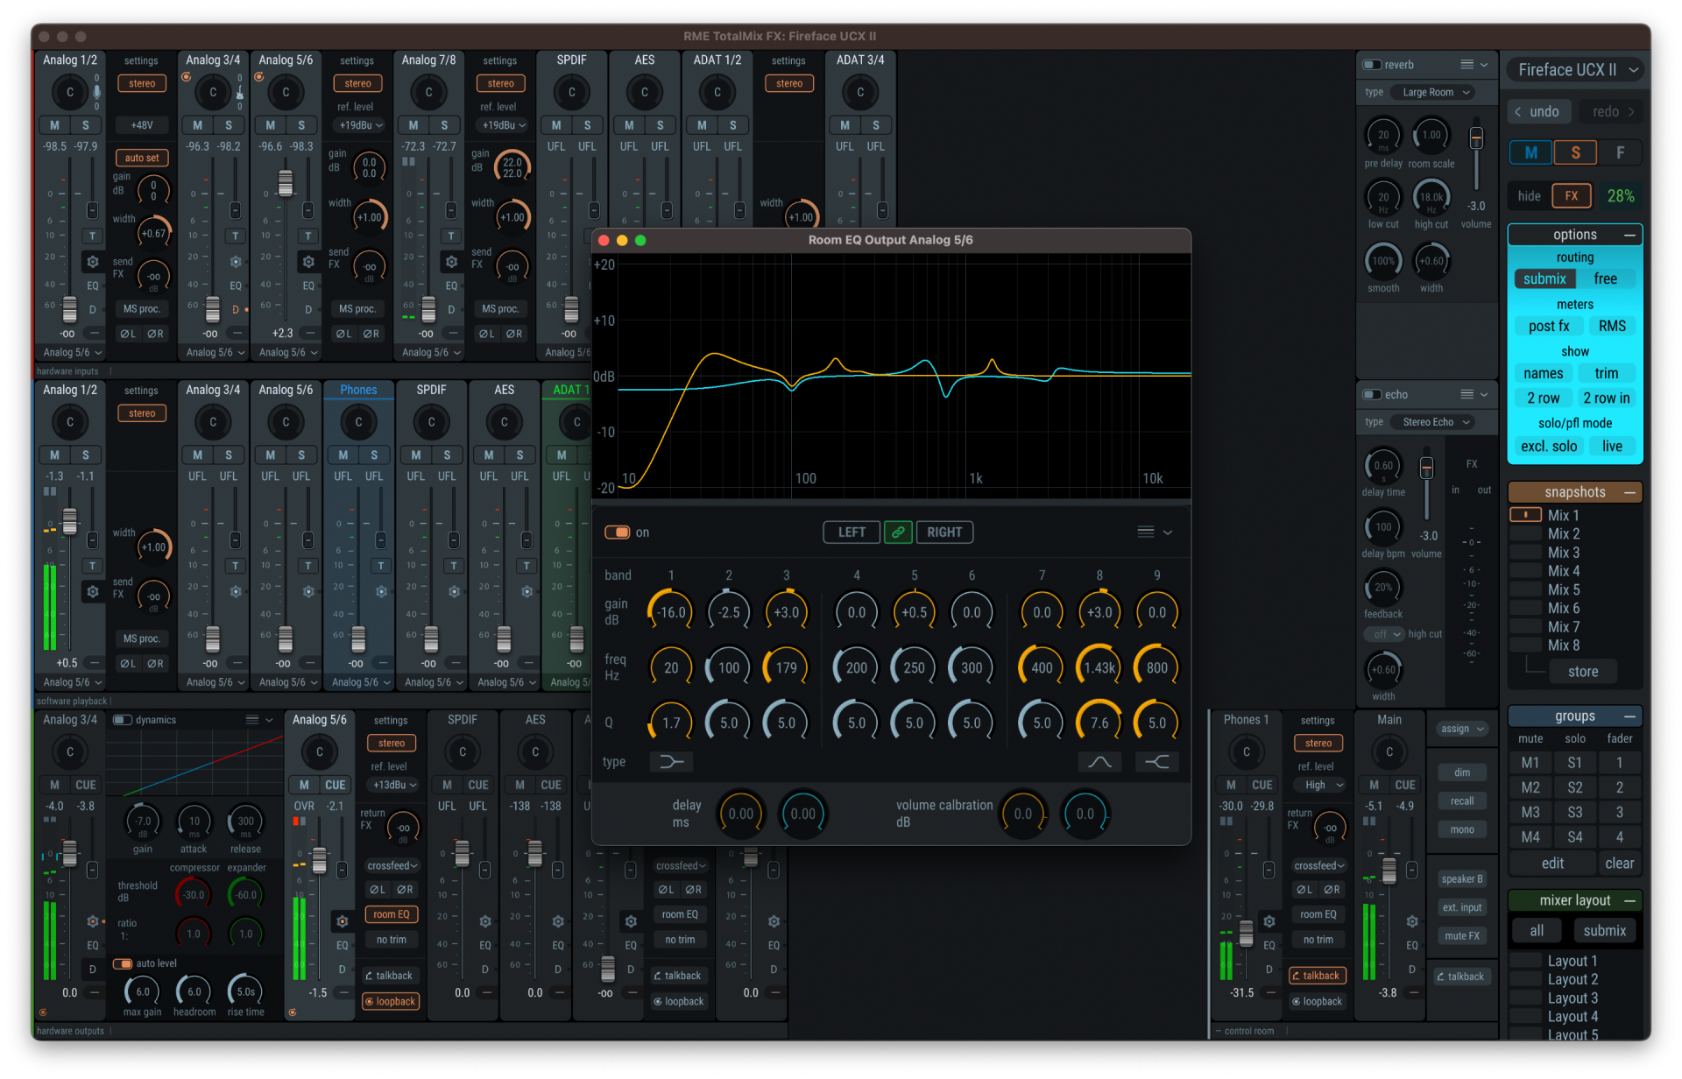The image size is (1682, 1079).
Task: Collapse the groups panel with minus icon
Action: [1629, 716]
